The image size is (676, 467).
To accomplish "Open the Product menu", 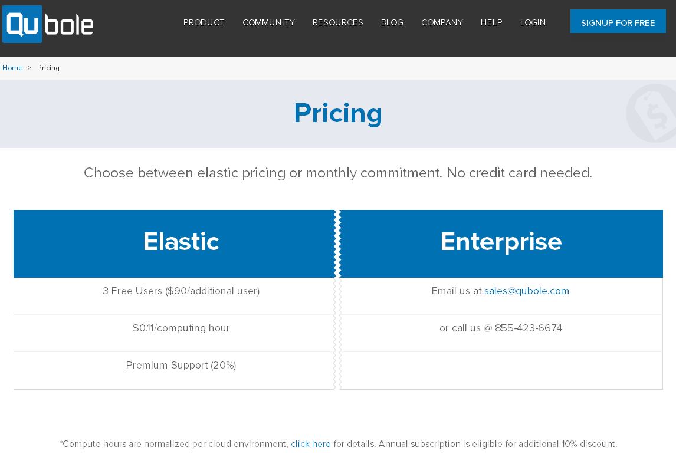I will pyautogui.click(x=204, y=22).
